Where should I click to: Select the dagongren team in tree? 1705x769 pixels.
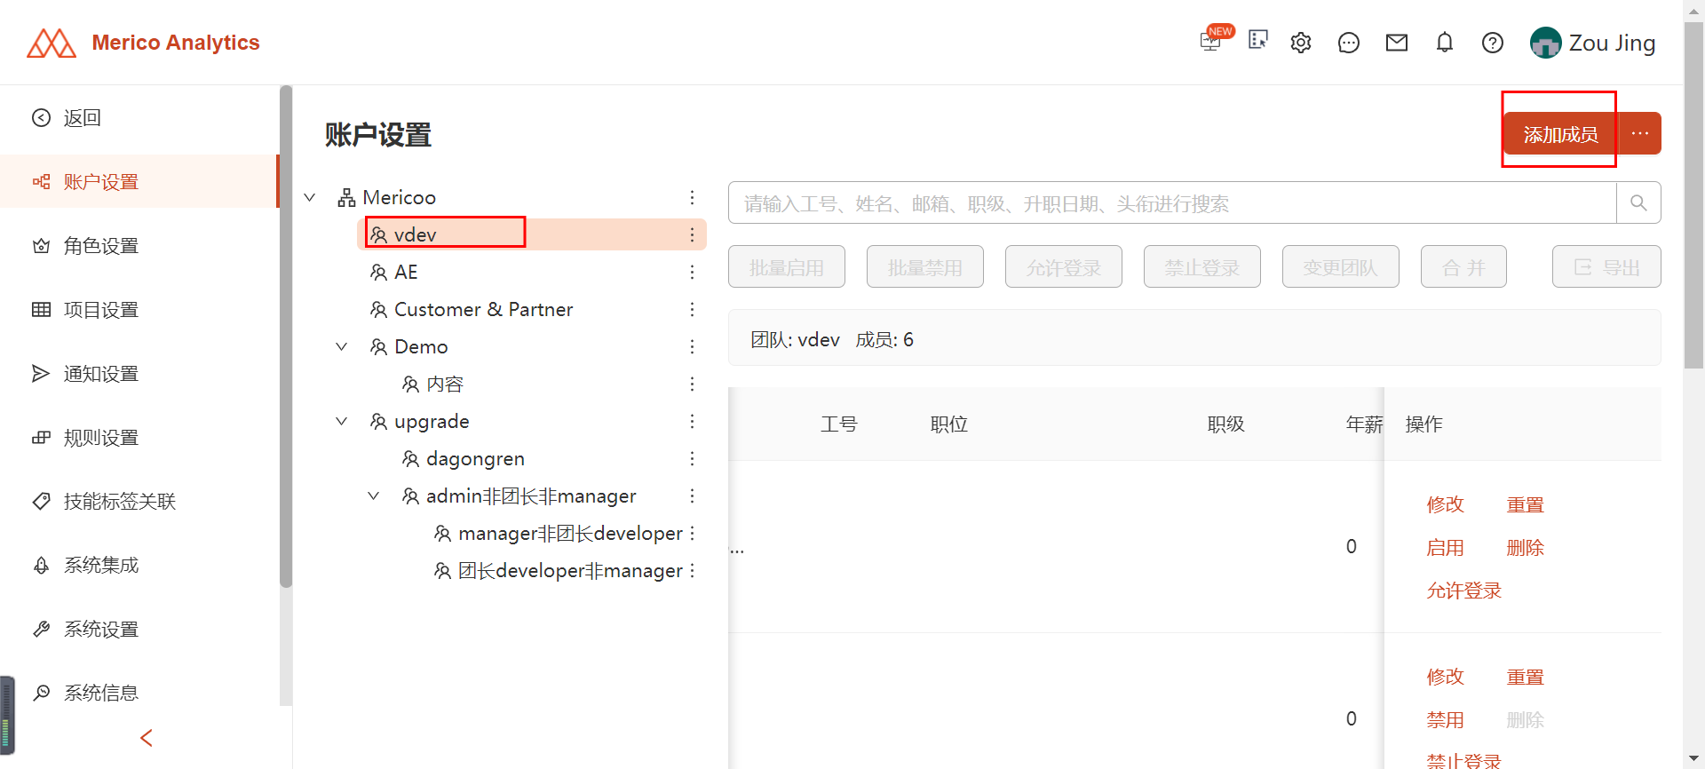475,458
